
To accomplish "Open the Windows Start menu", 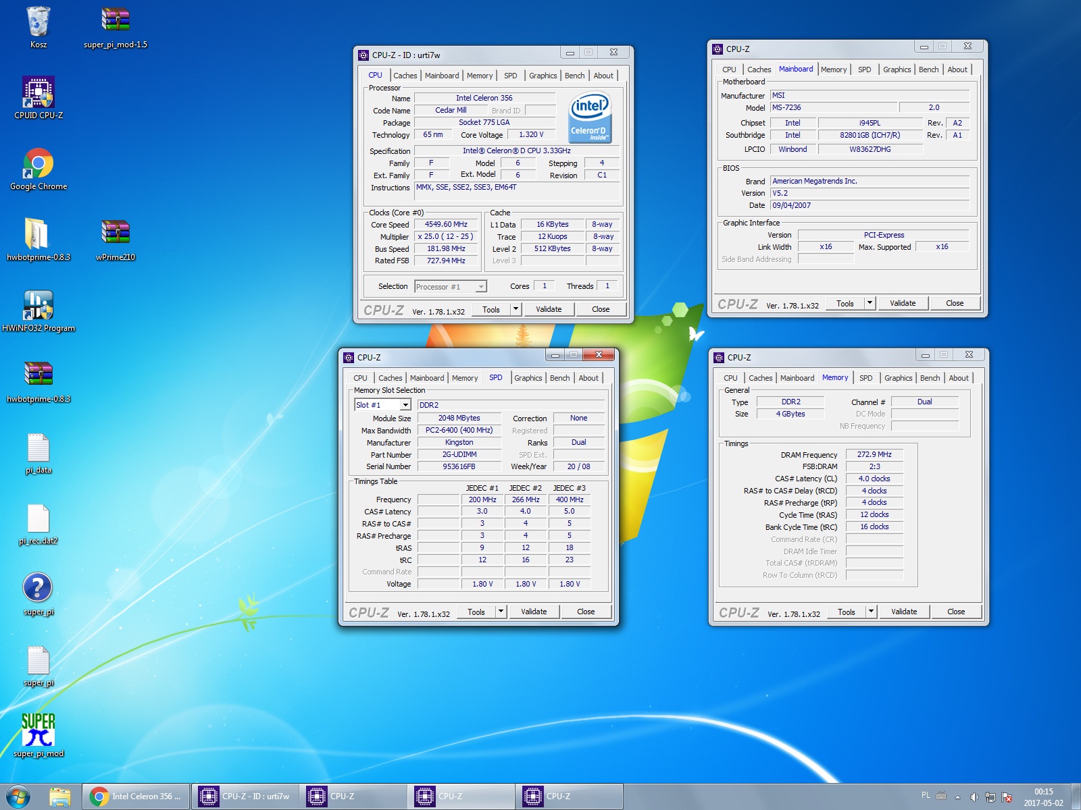I will point(18,796).
